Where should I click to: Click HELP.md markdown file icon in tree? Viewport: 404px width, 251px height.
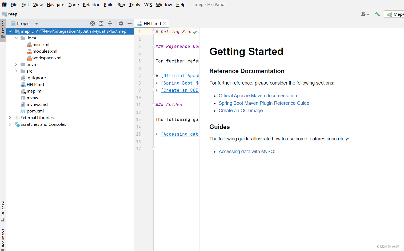pos(23,85)
